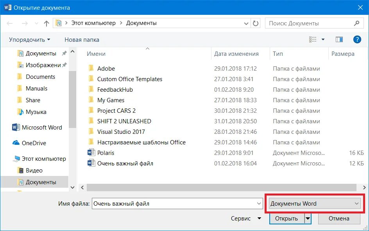Expand the Имя файла dropdown arrow
Image resolution: width=369 pixels, height=231 pixels.
tap(259, 204)
